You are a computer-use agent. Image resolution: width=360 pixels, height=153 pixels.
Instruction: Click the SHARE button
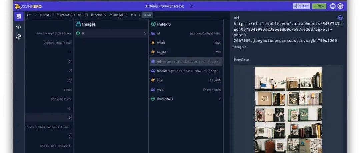(x=301, y=6)
